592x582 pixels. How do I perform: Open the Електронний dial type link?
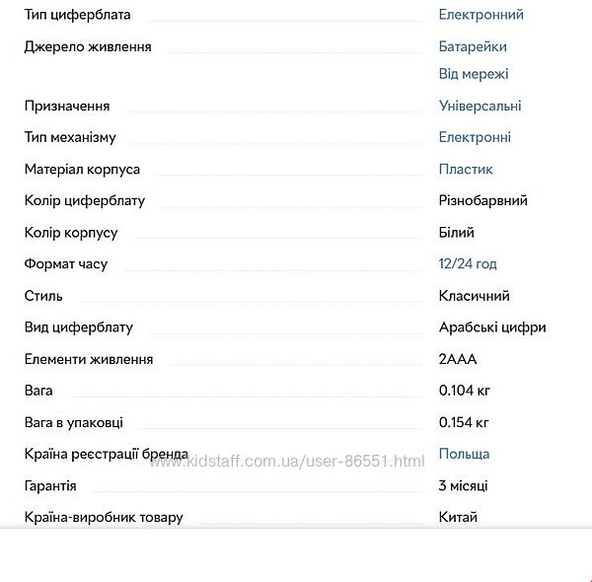tap(481, 15)
